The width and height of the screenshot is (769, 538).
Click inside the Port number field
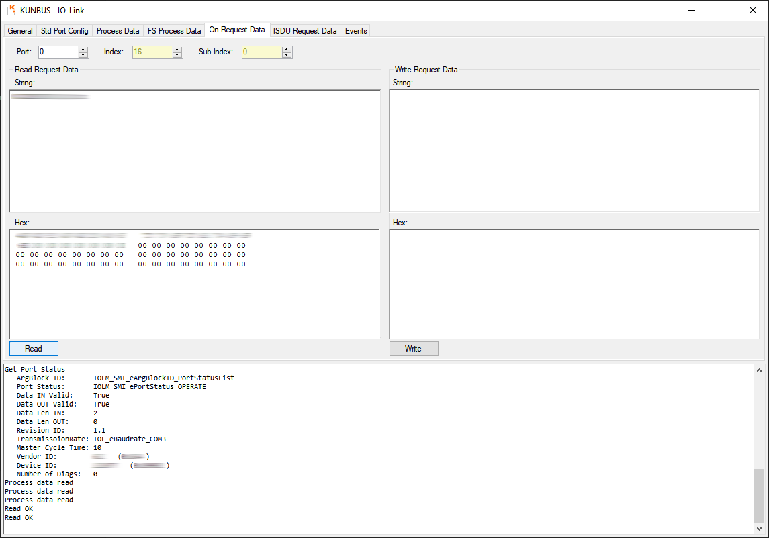[58, 52]
